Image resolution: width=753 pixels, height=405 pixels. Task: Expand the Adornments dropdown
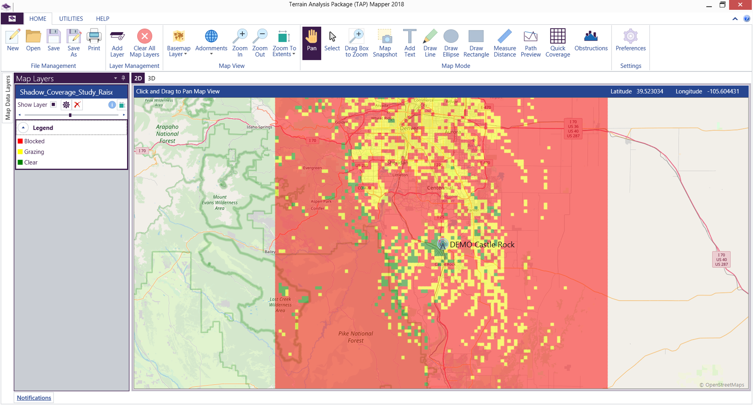coord(211,43)
